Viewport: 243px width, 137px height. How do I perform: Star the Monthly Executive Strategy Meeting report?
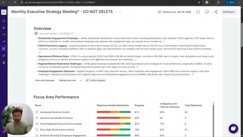tap(116, 12)
